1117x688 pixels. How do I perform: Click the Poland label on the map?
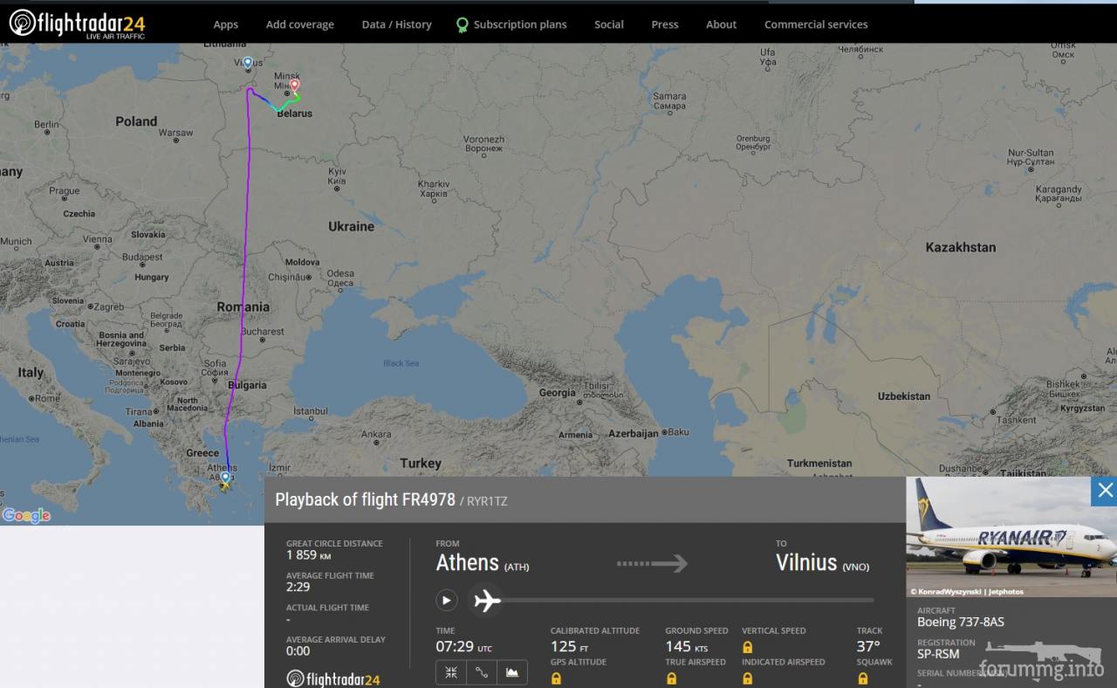(x=136, y=121)
